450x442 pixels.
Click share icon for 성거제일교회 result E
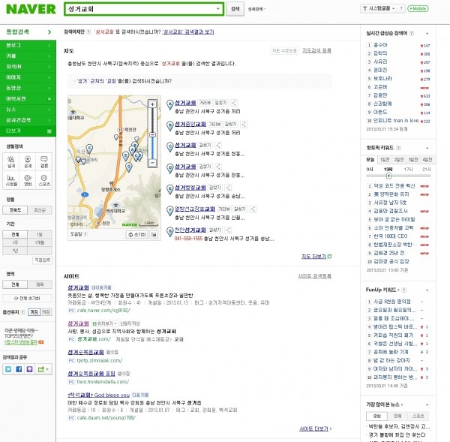coord(228,188)
